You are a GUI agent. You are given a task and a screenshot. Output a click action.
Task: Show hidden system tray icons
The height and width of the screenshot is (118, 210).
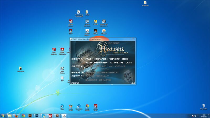pyautogui.click(x=190, y=116)
